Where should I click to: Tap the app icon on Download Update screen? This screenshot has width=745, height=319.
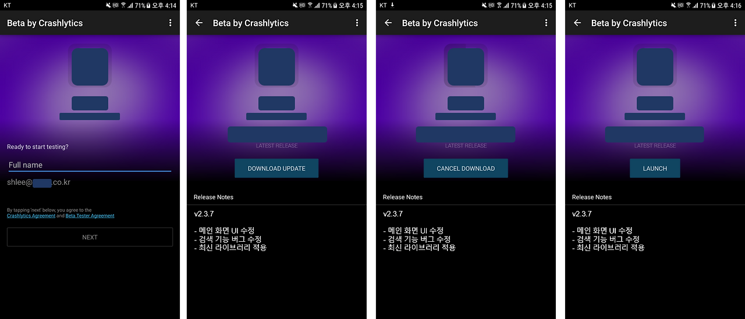pos(276,67)
